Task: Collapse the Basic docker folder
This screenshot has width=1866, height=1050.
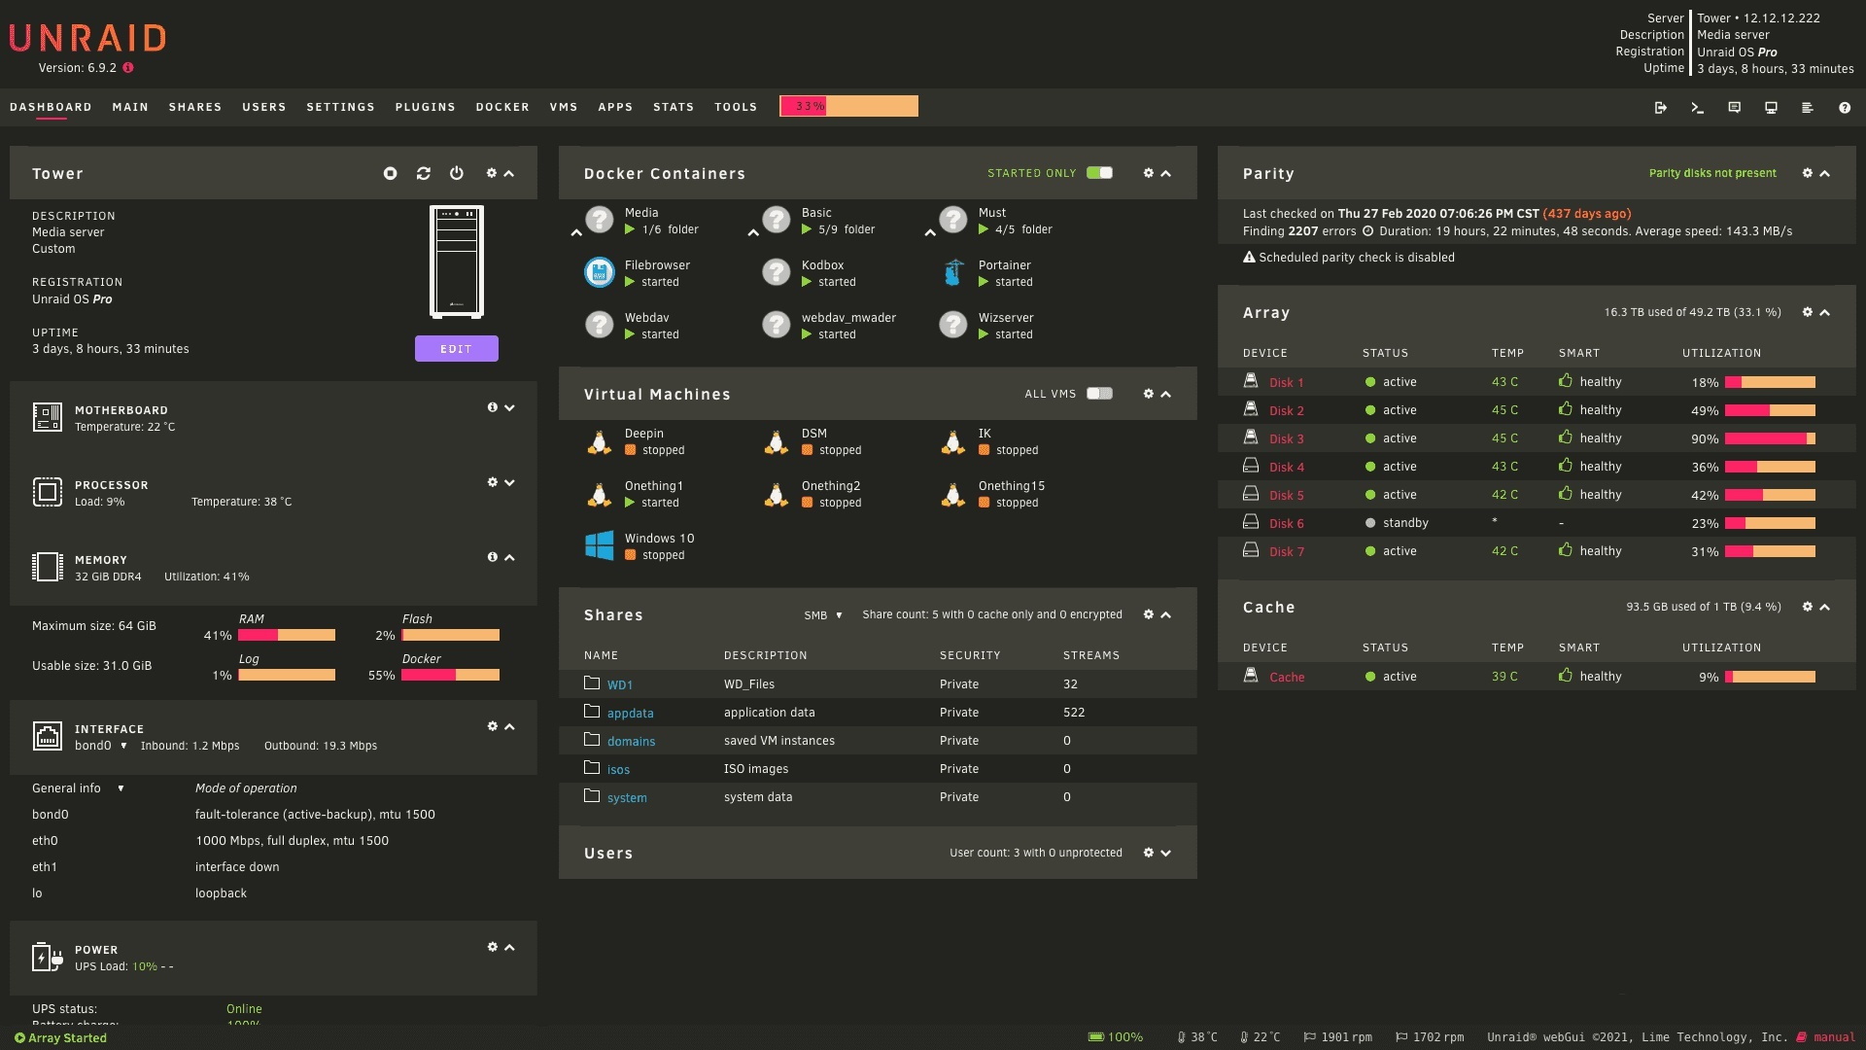Action: [753, 232]
